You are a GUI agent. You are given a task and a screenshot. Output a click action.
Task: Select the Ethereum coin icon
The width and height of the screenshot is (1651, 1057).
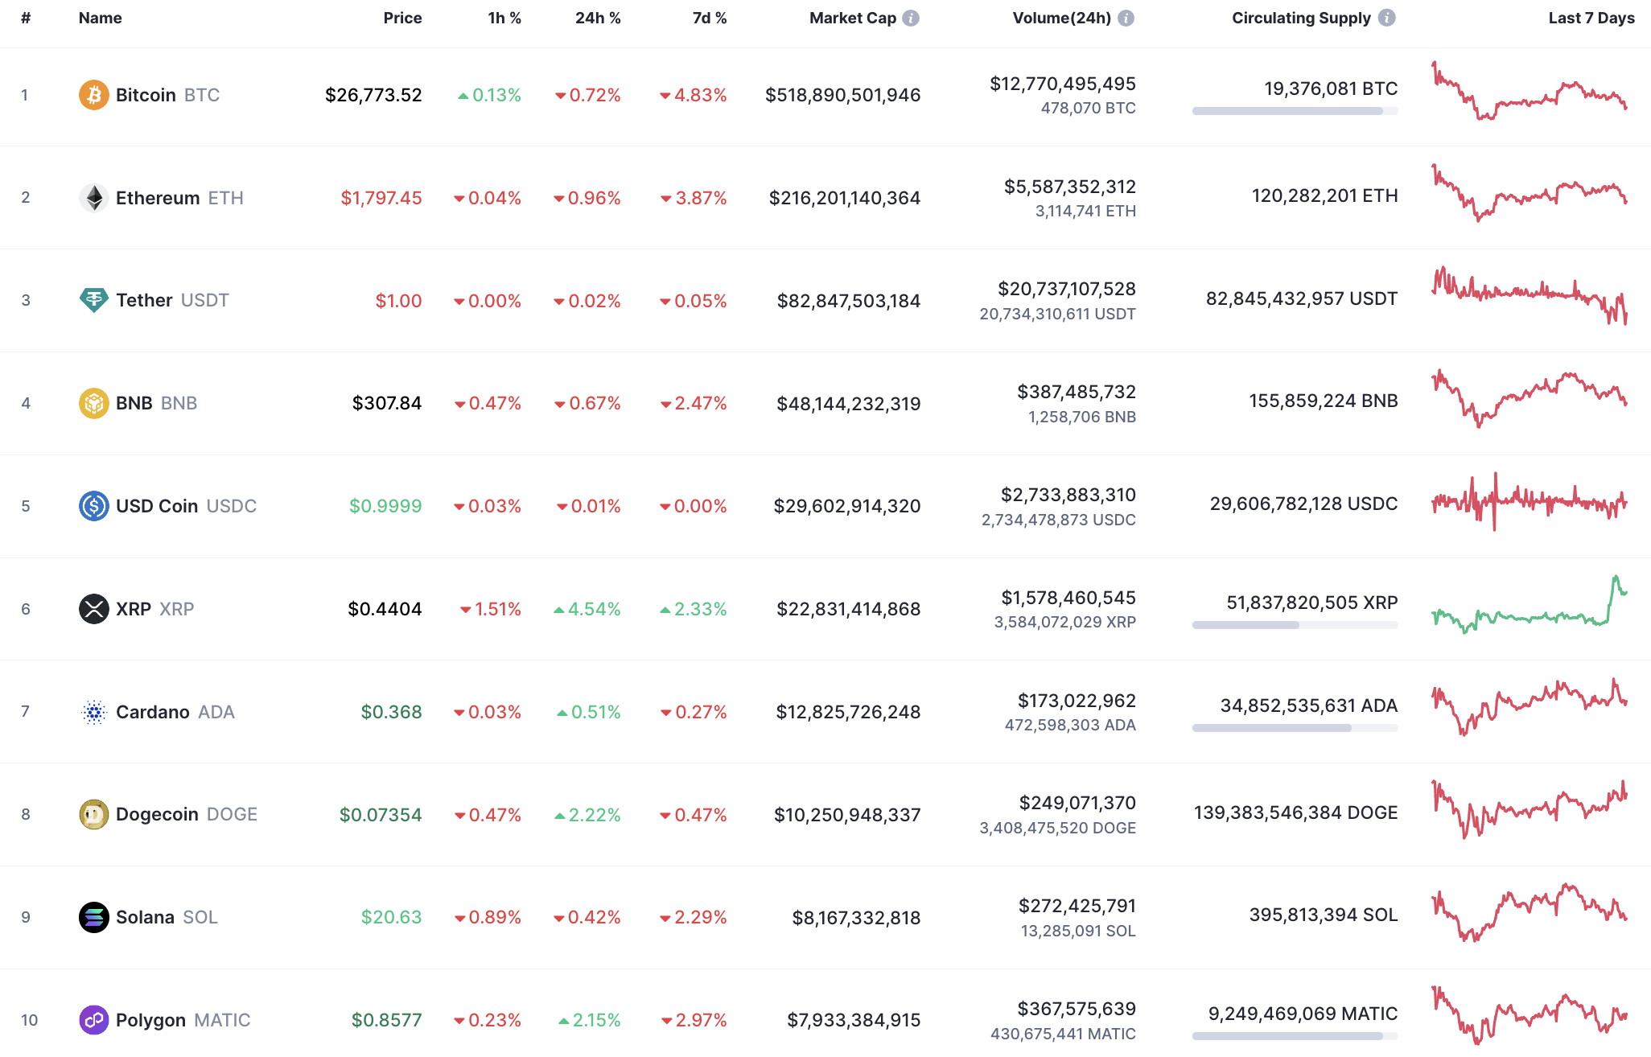tap(94, 197)
